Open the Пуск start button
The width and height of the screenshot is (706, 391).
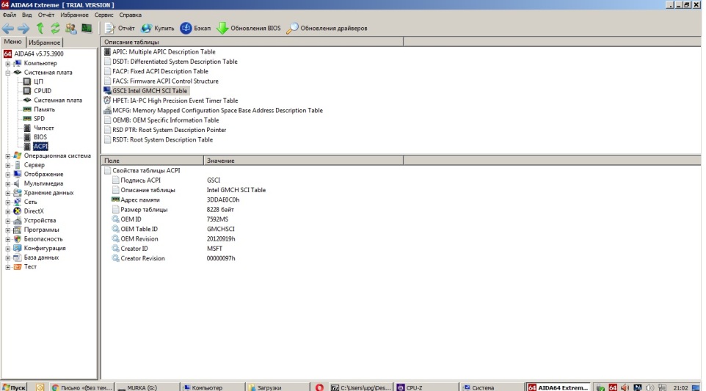coord(14,387)
